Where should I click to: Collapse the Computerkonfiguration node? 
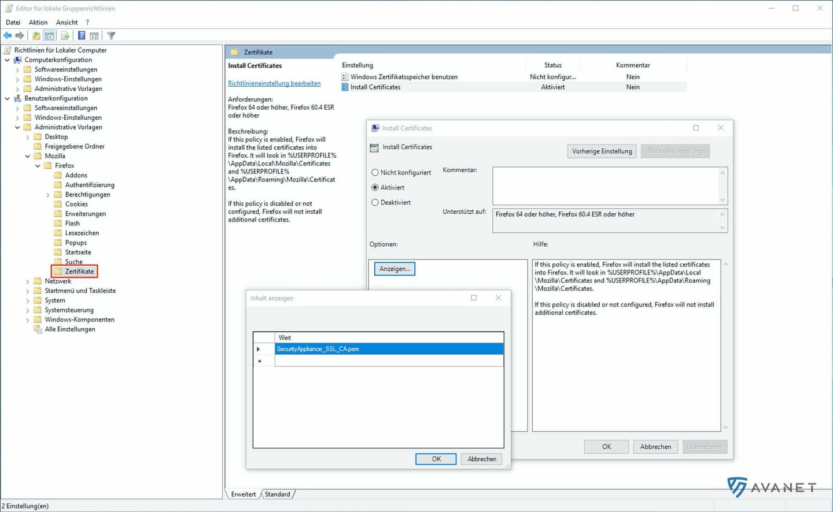coord(7,60)
